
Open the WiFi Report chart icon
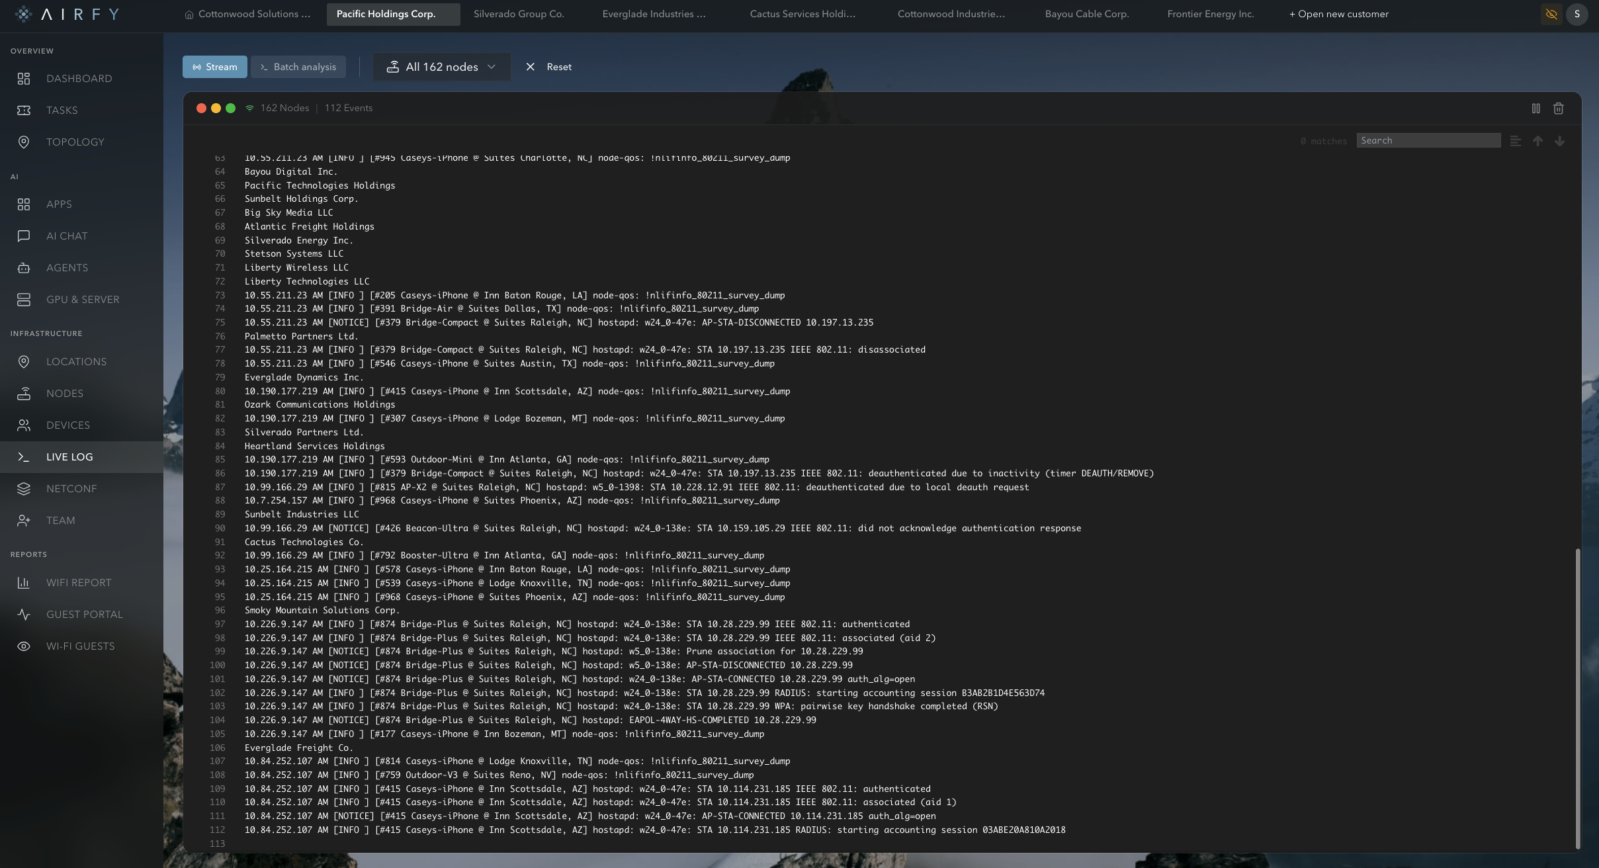coord(24,583)
